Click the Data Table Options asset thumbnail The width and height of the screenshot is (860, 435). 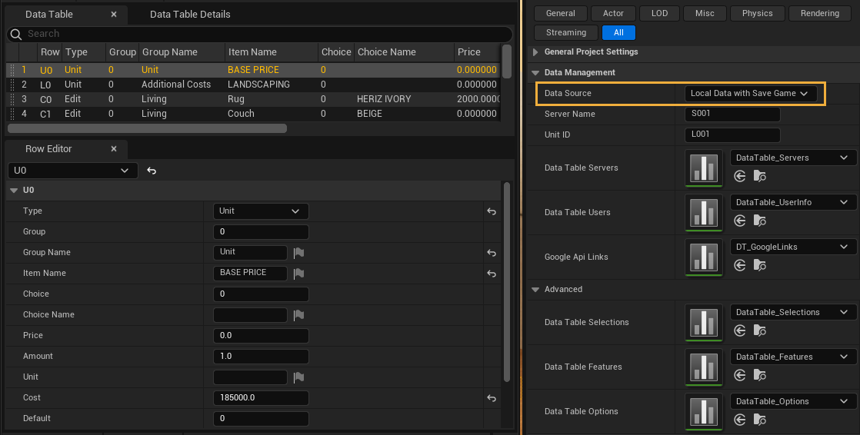704,411
